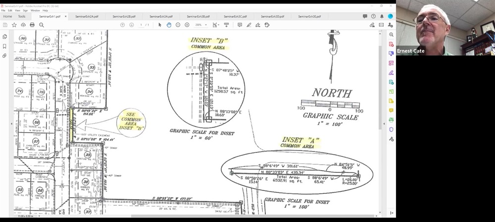Viewport: 495px width, 222px height.
Task: Open the account profile avatar
Action: coord(391,16)
